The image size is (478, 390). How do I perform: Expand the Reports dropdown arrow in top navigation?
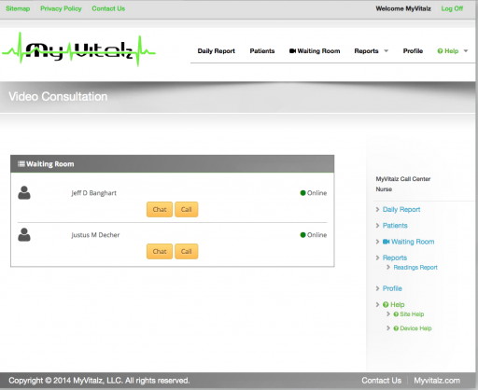click(x=387, y=51)
